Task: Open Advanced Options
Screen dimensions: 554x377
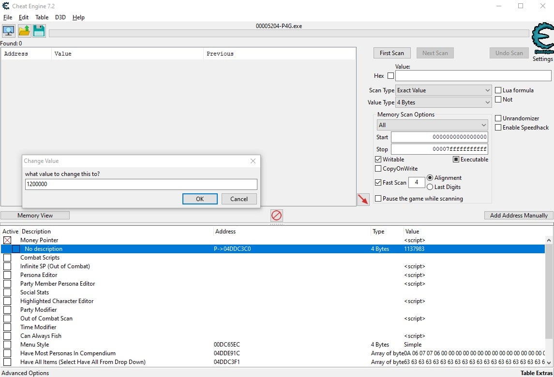Action: (26, 373)
